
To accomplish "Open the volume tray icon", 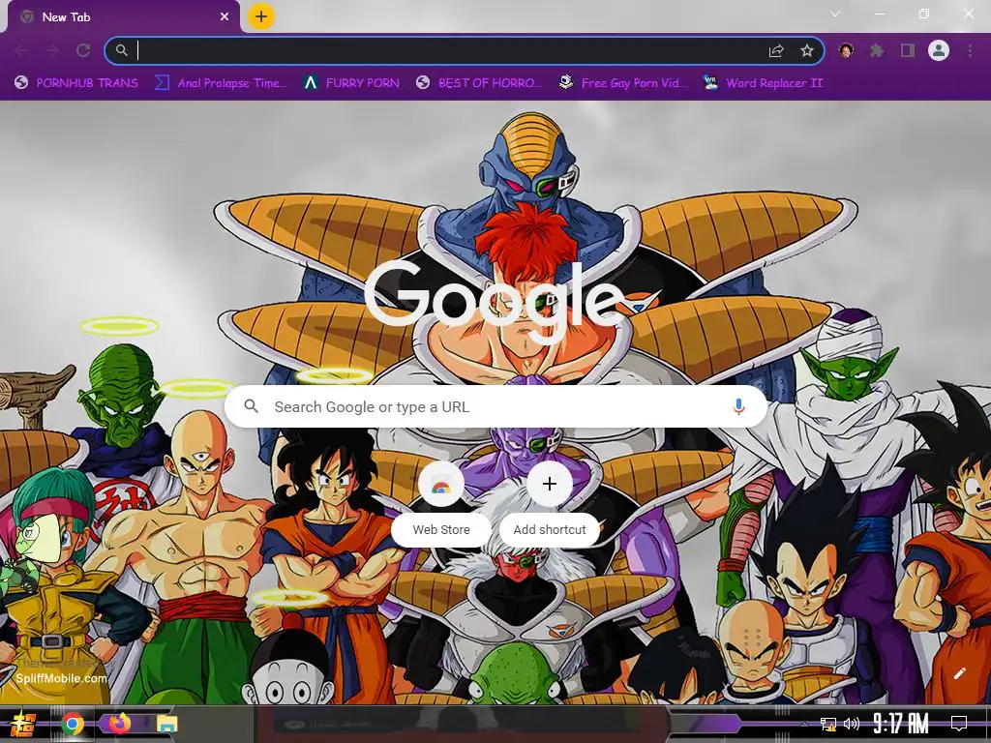I will pos(852,724).
